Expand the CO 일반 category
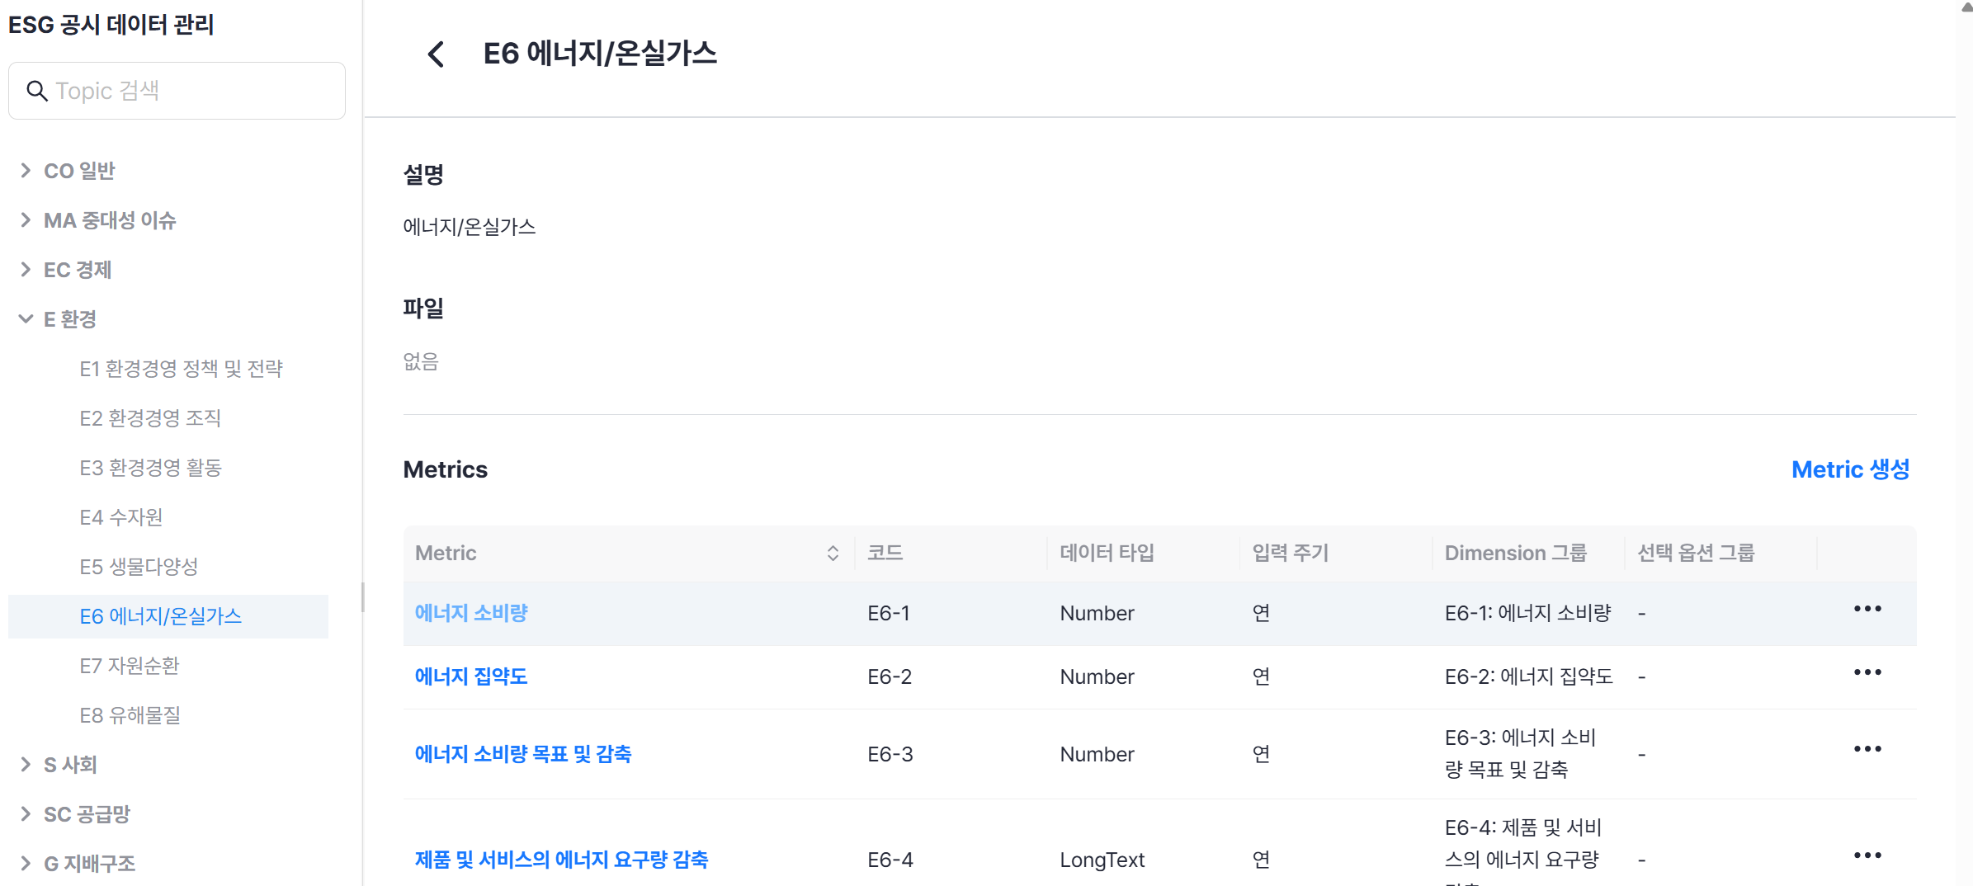 [26, 171]
